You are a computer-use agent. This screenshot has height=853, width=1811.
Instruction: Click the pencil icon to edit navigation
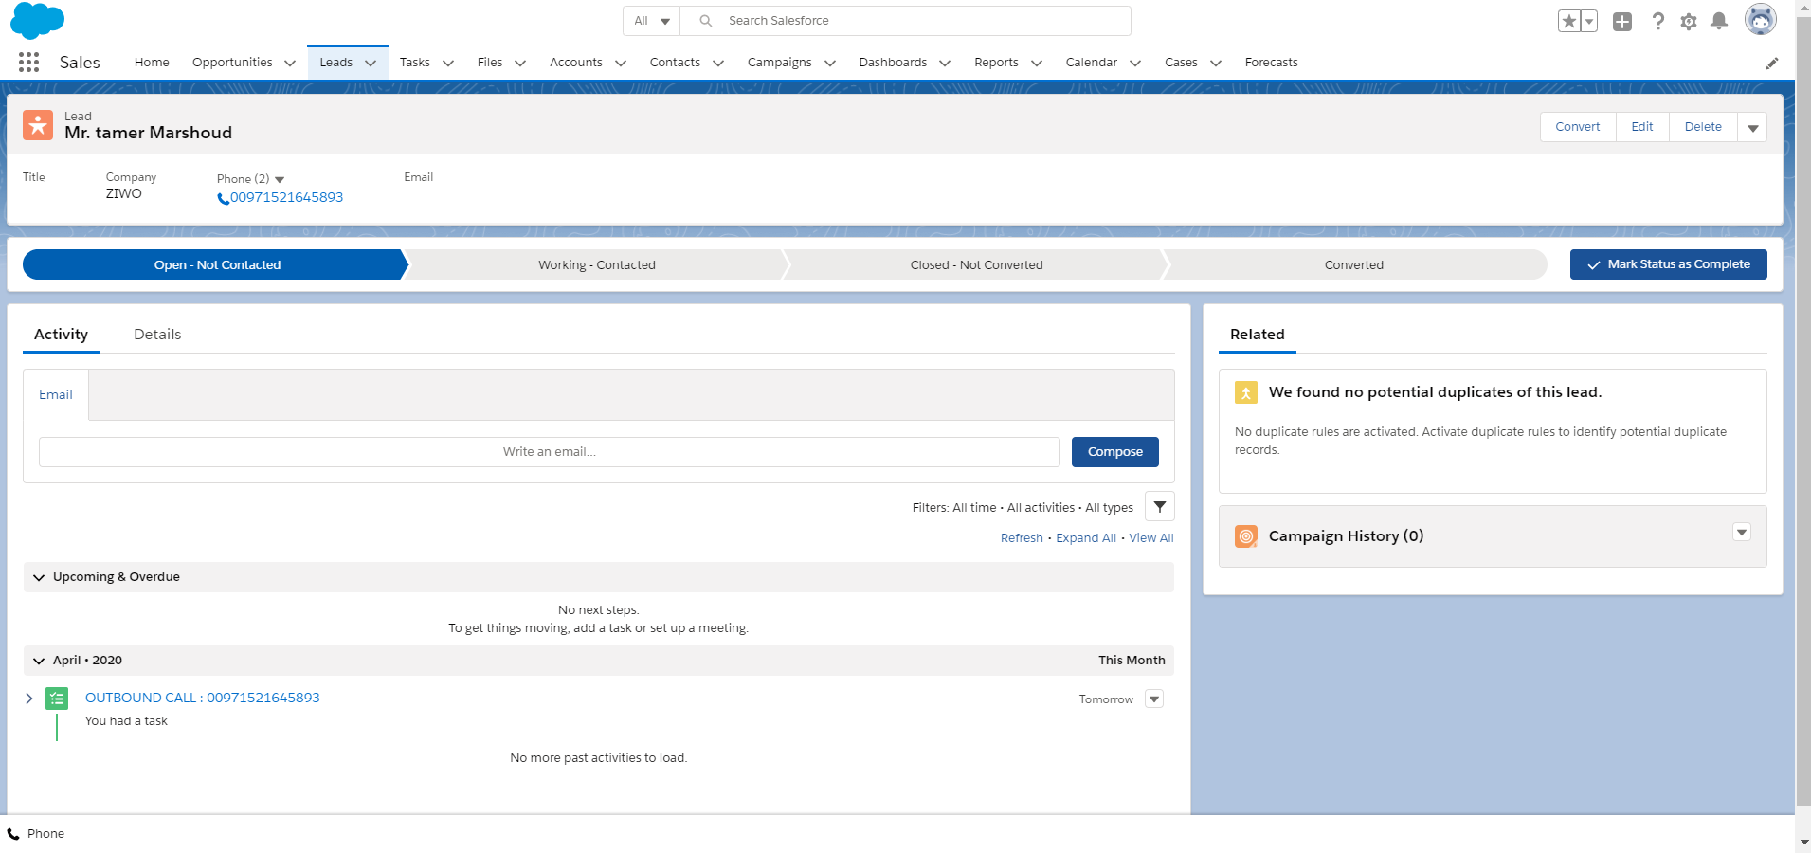1771,64
